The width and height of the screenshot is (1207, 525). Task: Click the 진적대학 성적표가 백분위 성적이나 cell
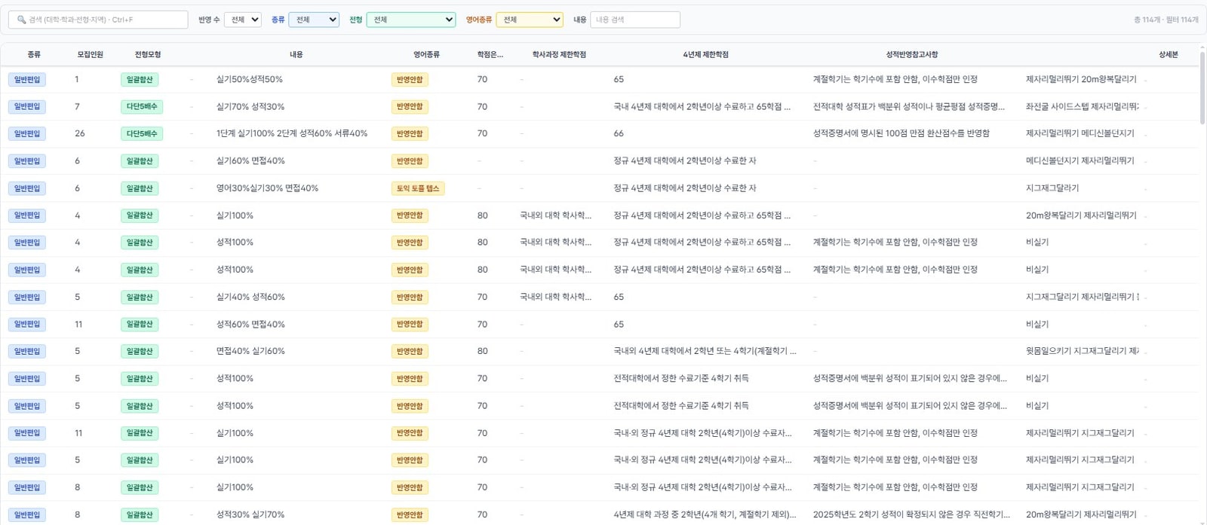click(909, 107)
